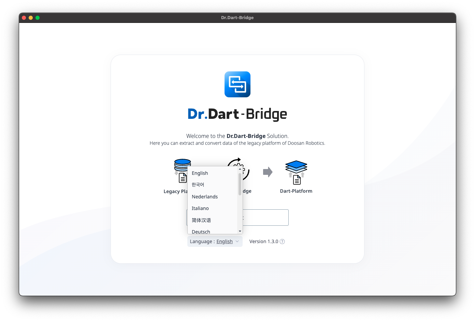Choose Deutsch in the language list

tap(201, 232)
